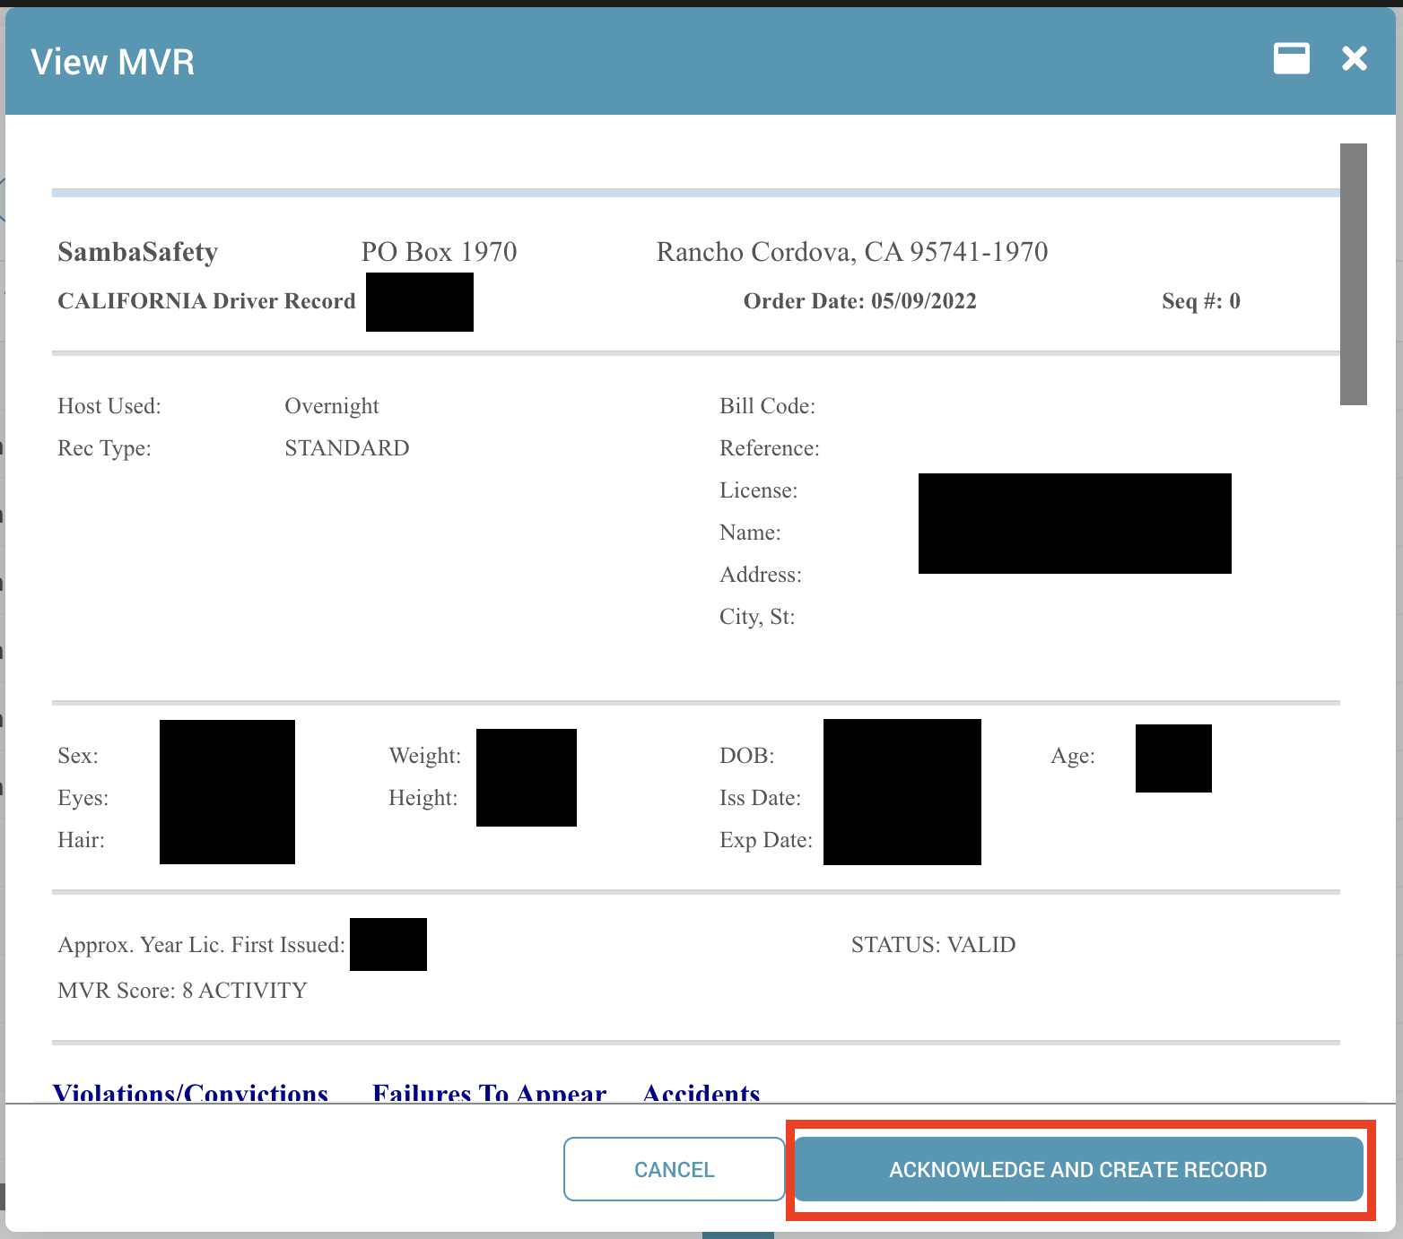Click the Host Used Overnight value
This screenshot has width=1403, height=1239.
click(331, 406)
